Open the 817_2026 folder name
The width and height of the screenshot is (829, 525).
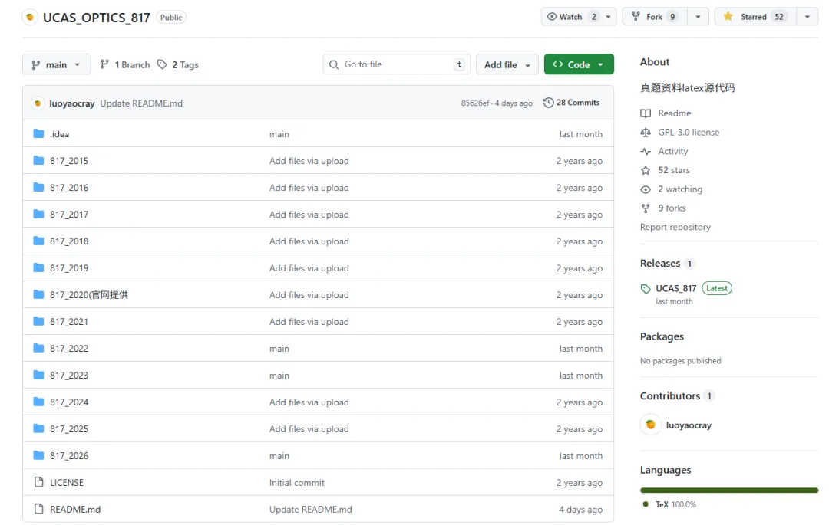tap(69, 455)
